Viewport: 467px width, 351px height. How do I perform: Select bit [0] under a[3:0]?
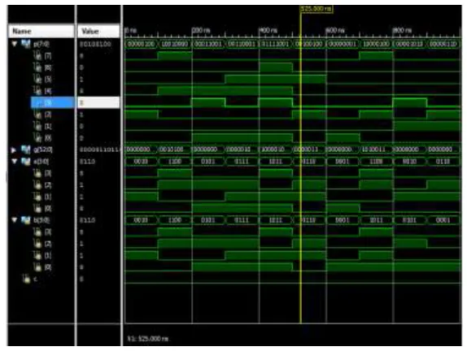[48, 209]
